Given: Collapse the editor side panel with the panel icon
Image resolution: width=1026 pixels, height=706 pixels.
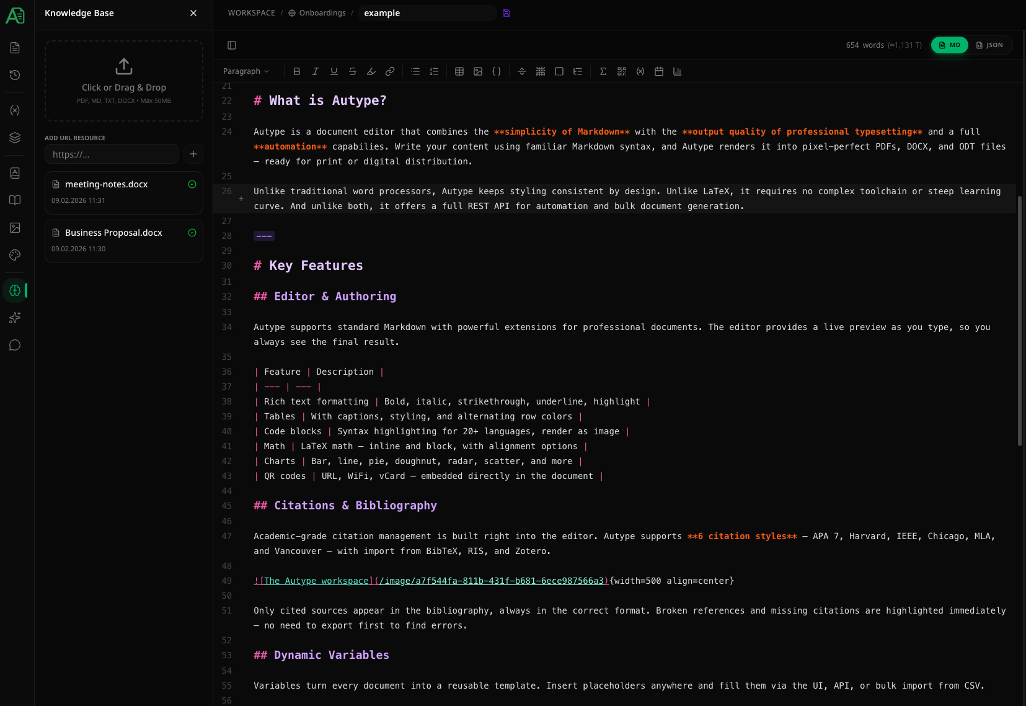Looking at the screenshot, I should click(232, 45).
